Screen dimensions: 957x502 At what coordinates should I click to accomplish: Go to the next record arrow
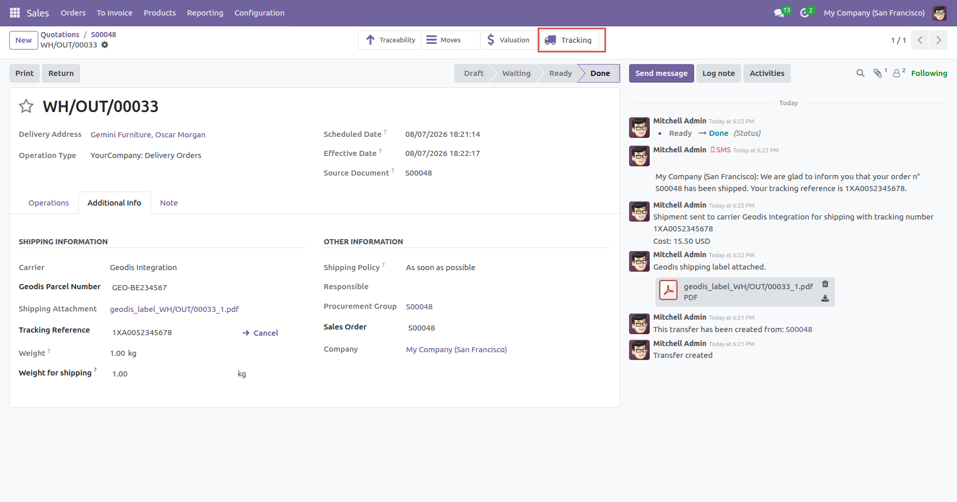pyautogui.click(x=938, y=40)
